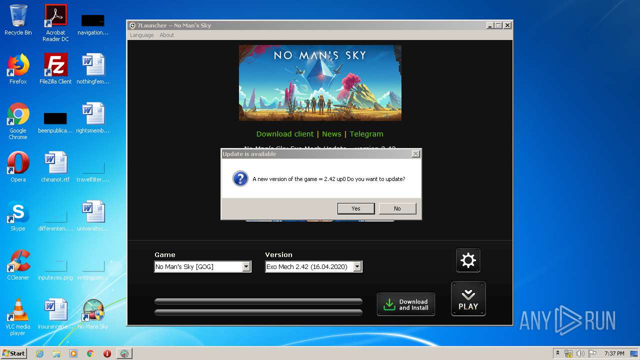The image size is (640, 360).
Task: Select the beenpublica desktop file icon
Action: coord(55,122)
